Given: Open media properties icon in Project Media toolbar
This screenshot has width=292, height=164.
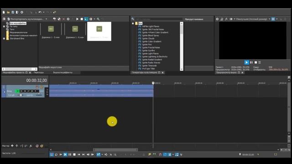Looking at the screenshot, I should pos(68,19).
